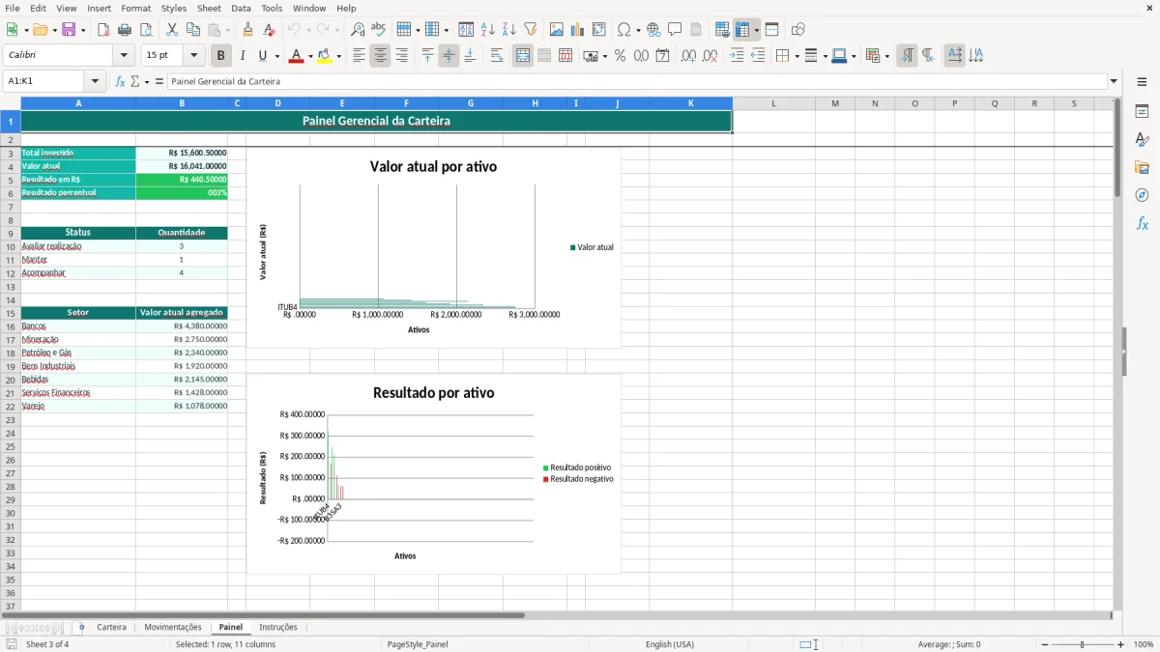Open the borders dropdown arrow
This screenshot has width=1160, height=652.
coord(796,56)
